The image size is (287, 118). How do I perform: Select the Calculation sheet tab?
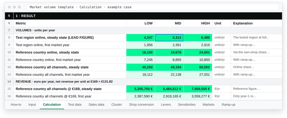(52, 105)
